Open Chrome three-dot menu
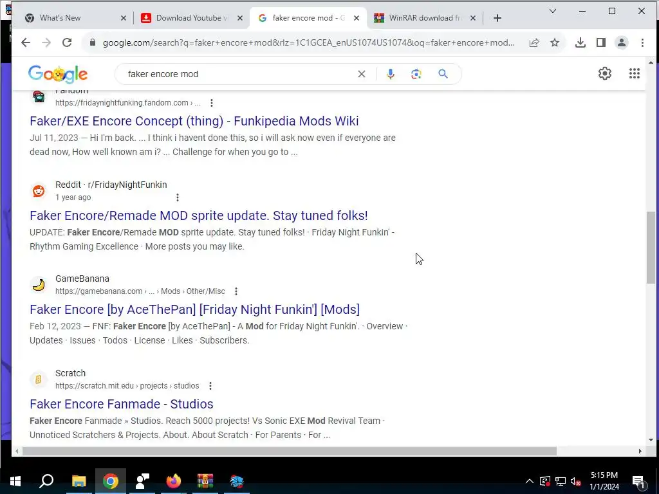The height and width of the screenshot is (494, 659). tap(642, 42)
